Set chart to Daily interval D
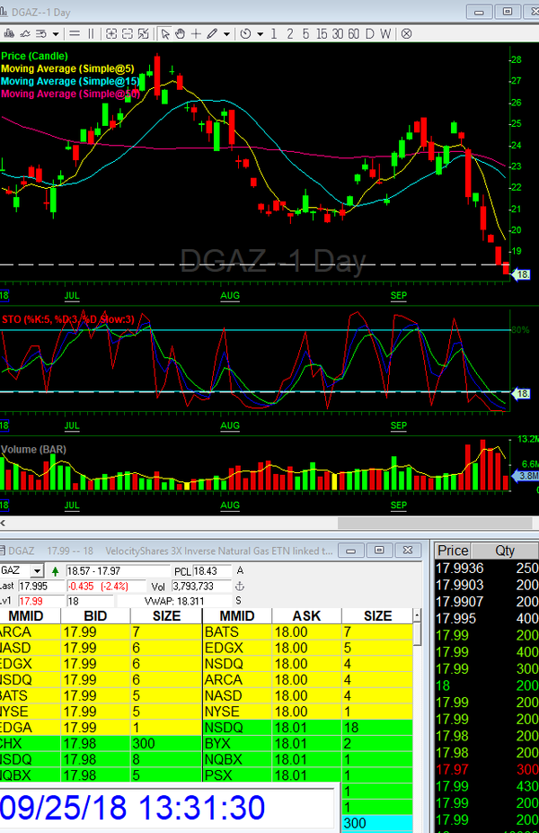The height and width of the screenshot is (833, 539). pyautogui.click(x=369, y=33)
